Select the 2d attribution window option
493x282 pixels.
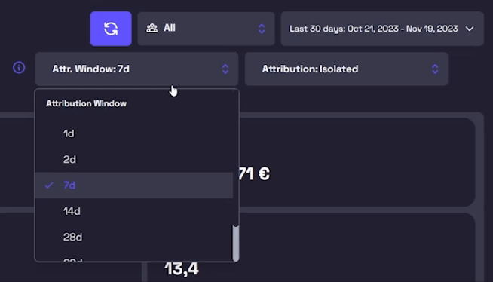(133, 159)
